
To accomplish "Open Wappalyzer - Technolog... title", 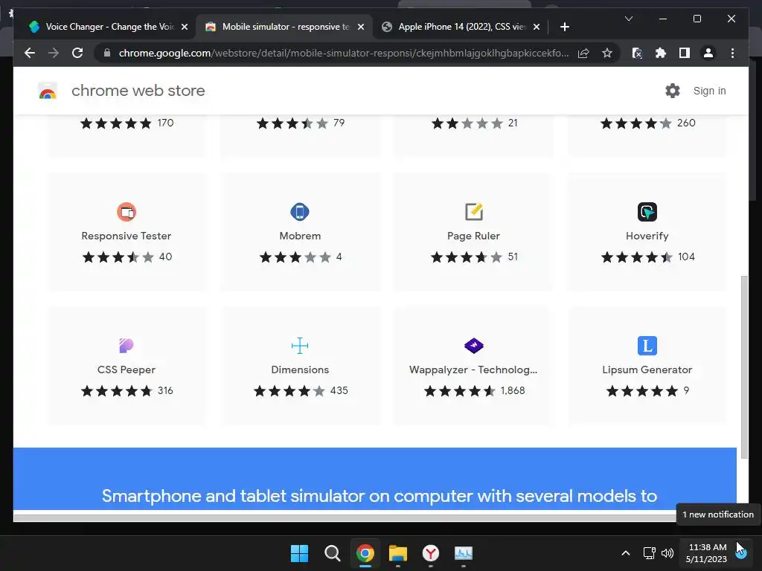I will pyautogui.click(x=473, y=370).
